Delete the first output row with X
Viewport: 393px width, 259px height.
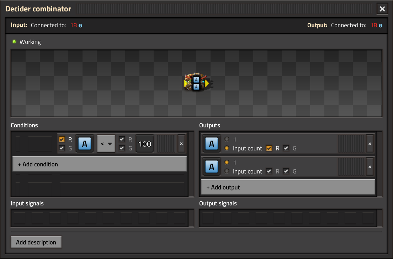click(370, 144)
